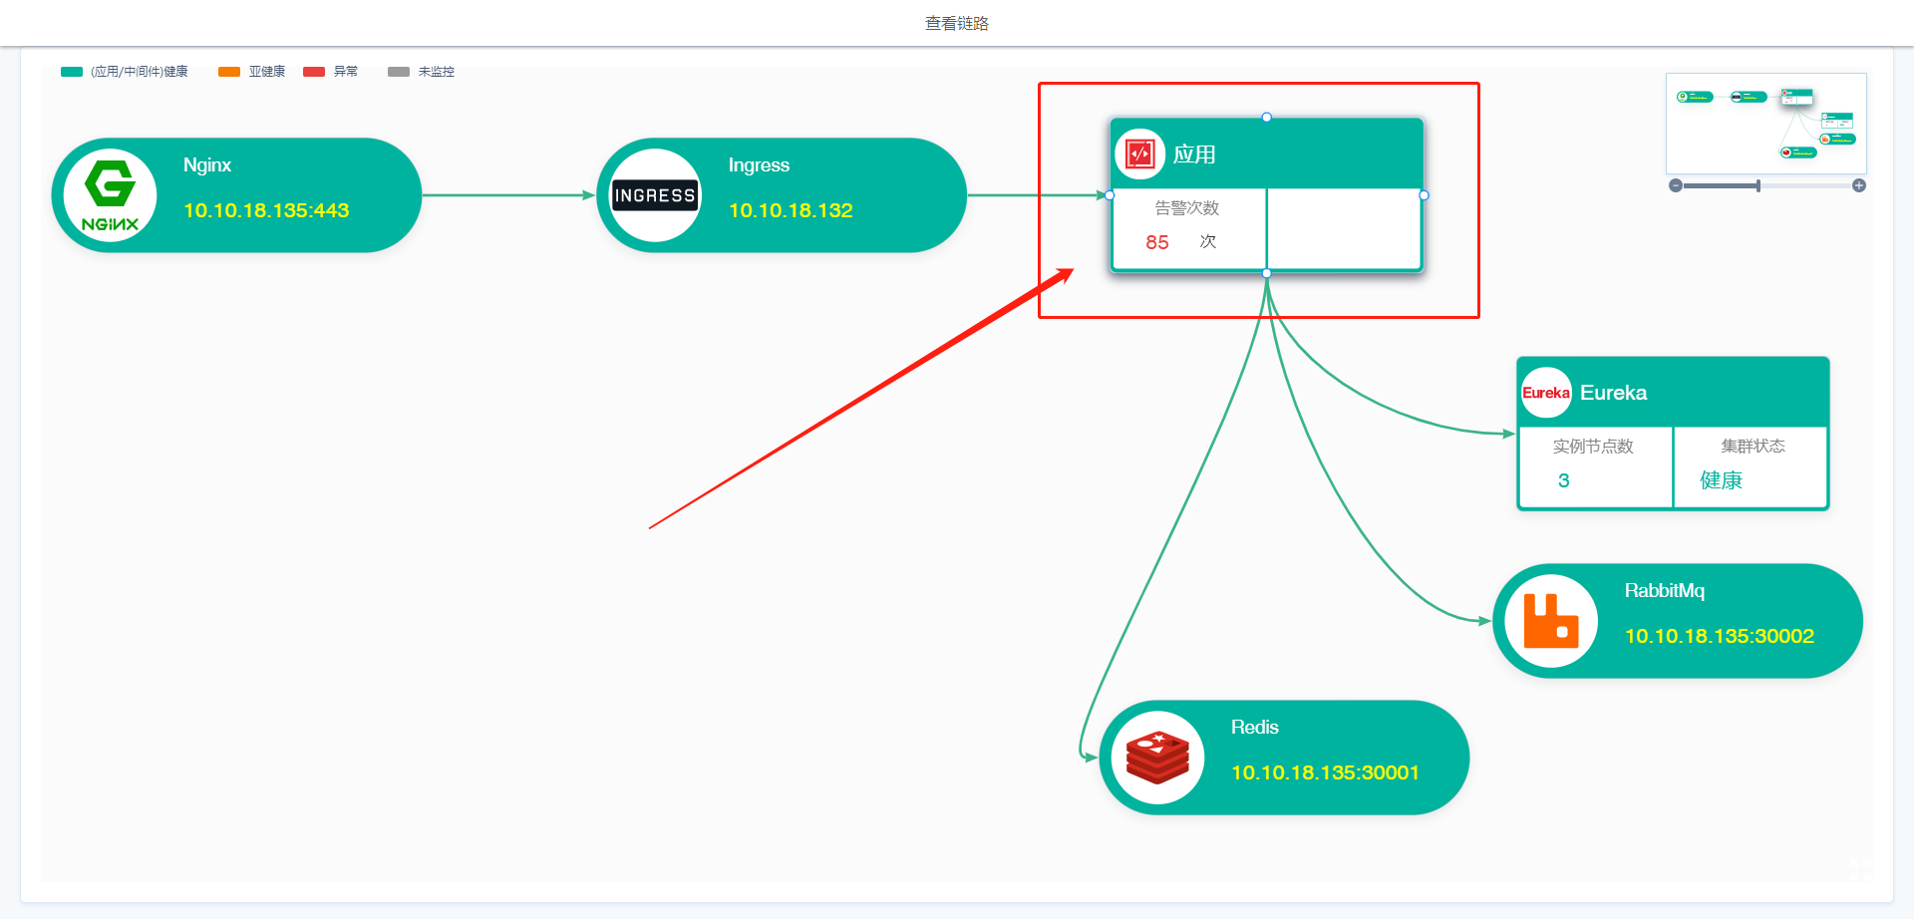Click the Eureka node title text
The width and height of the screenshot is (1914, 919).
pyautogui.click(x=1614, y=393)
